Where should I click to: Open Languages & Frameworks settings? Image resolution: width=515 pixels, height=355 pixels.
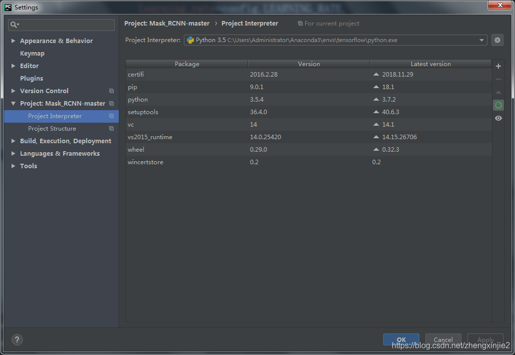click(60, 153)
